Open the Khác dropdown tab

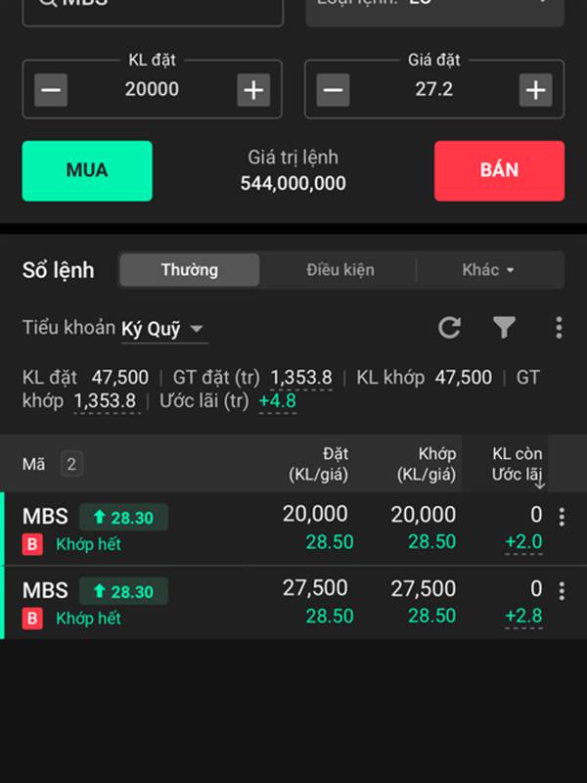487,270
